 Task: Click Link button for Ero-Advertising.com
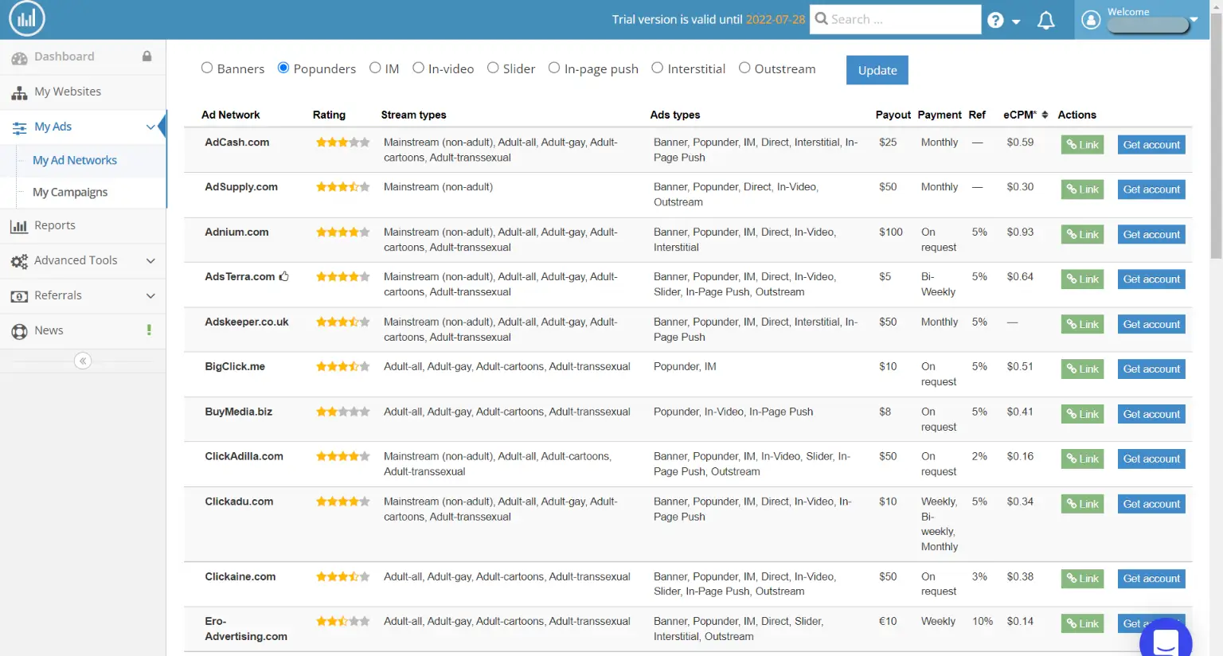[x=1083, y=624]
